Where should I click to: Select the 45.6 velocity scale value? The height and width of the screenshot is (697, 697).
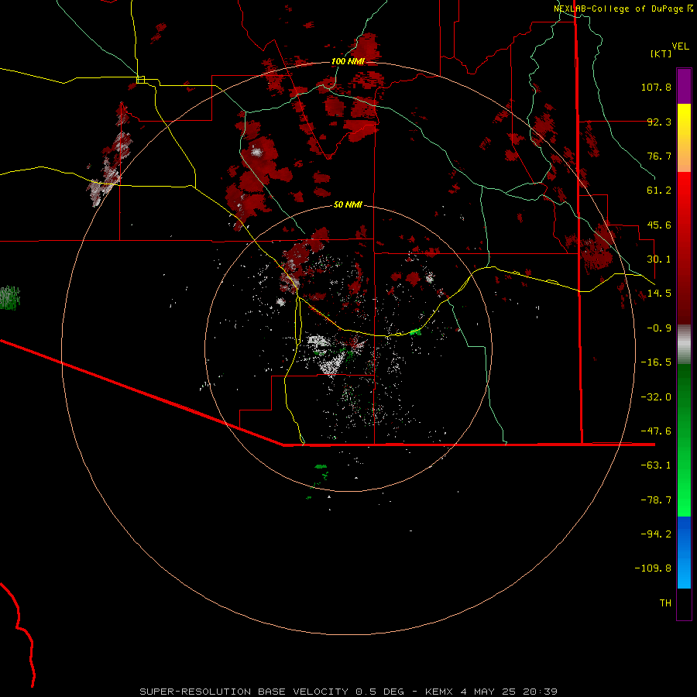coord(659,225)
